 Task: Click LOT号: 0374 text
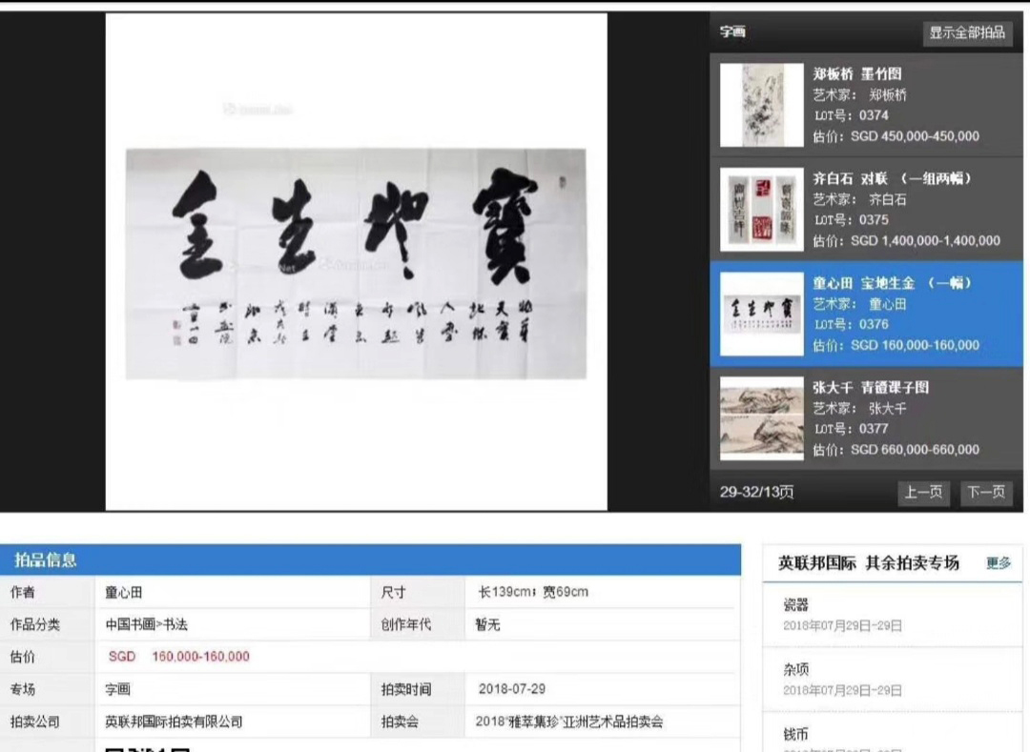pos(852,115)
